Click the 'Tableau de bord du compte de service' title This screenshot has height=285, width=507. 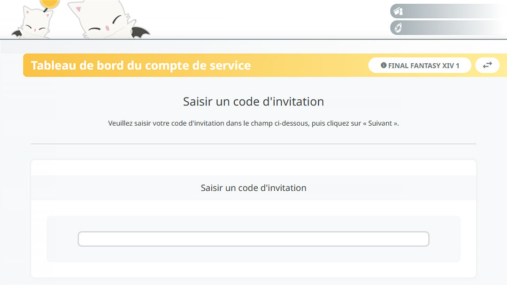(x=141, y=66)
